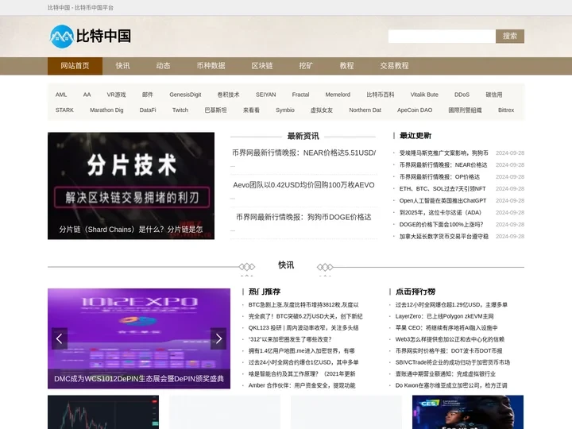Open DOT波卡币 price report article

449,350
